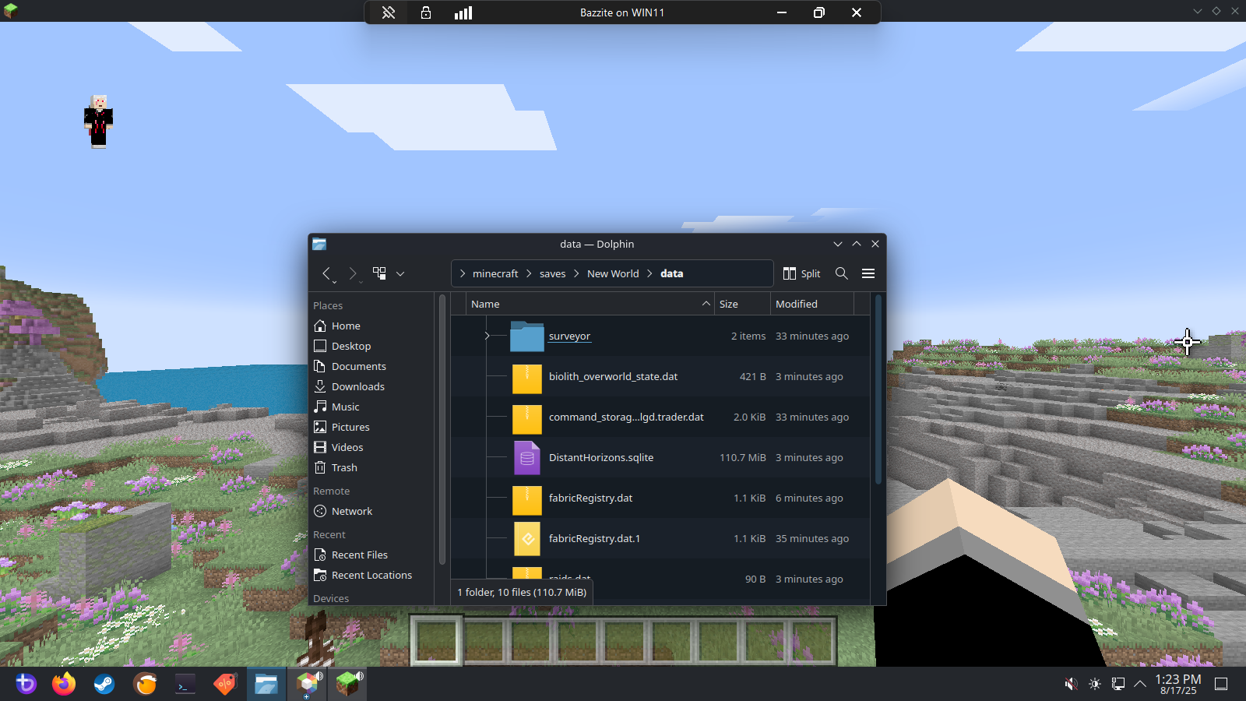This screenshot has height=701, width=1246.
Task: Open Home in Places panel
Action: (372, 326)
